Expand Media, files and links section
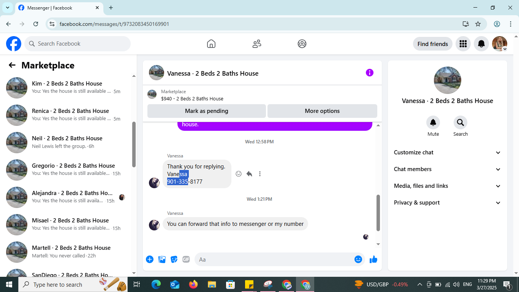 tap(448, 186)
